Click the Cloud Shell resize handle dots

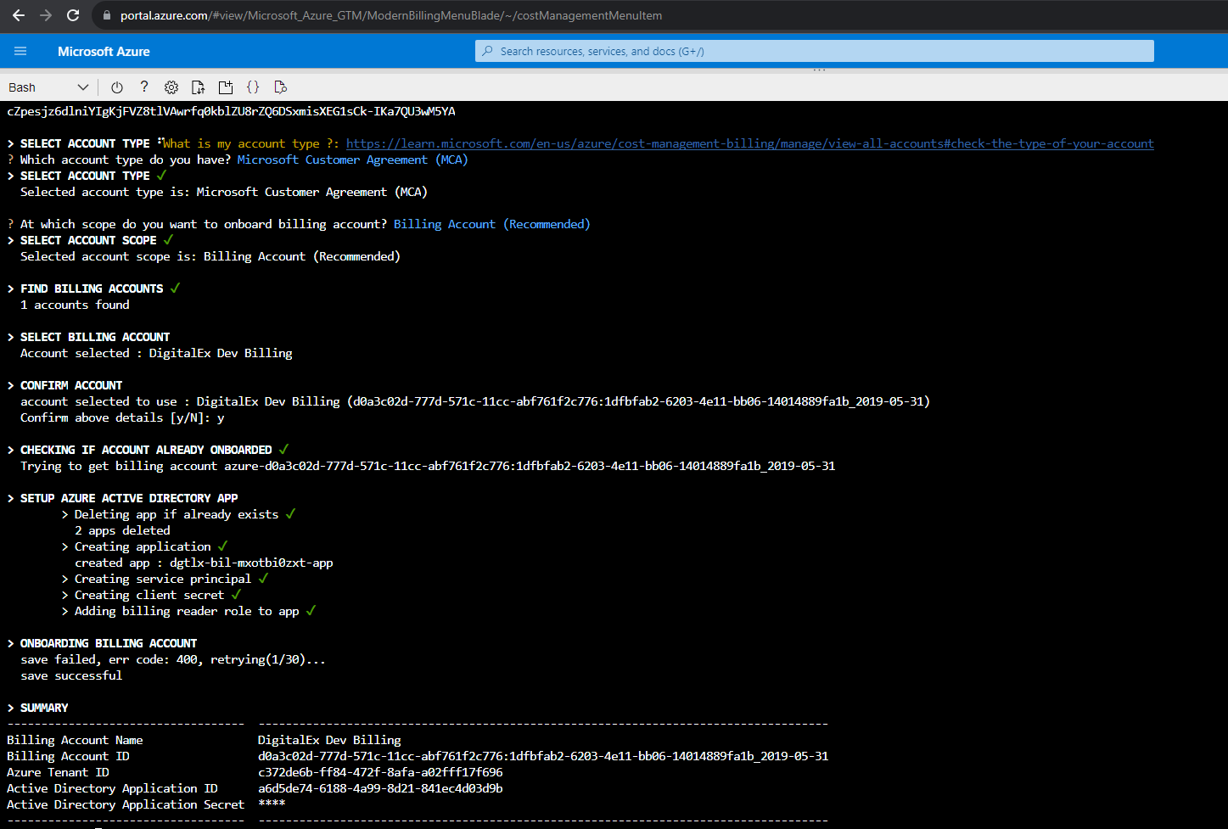pyautogui.click(x=819, y=70)
